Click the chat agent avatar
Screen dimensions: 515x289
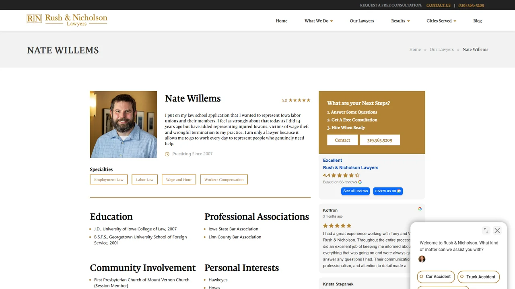point(422,259)
